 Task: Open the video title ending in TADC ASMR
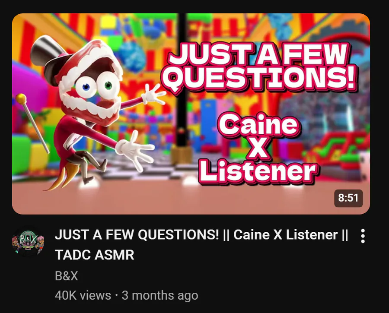pyautogui.click(x=201, y=245)
